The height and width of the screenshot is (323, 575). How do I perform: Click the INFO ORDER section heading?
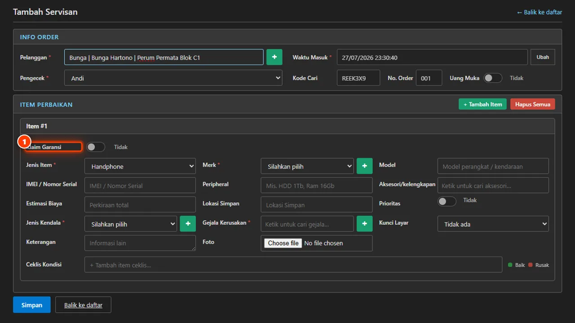pyautogui.click(x=40, y=37)
